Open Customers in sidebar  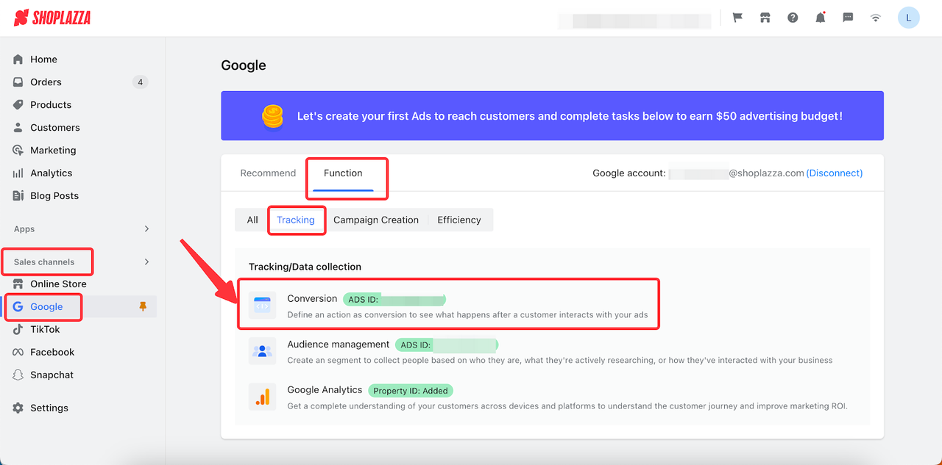55,128
